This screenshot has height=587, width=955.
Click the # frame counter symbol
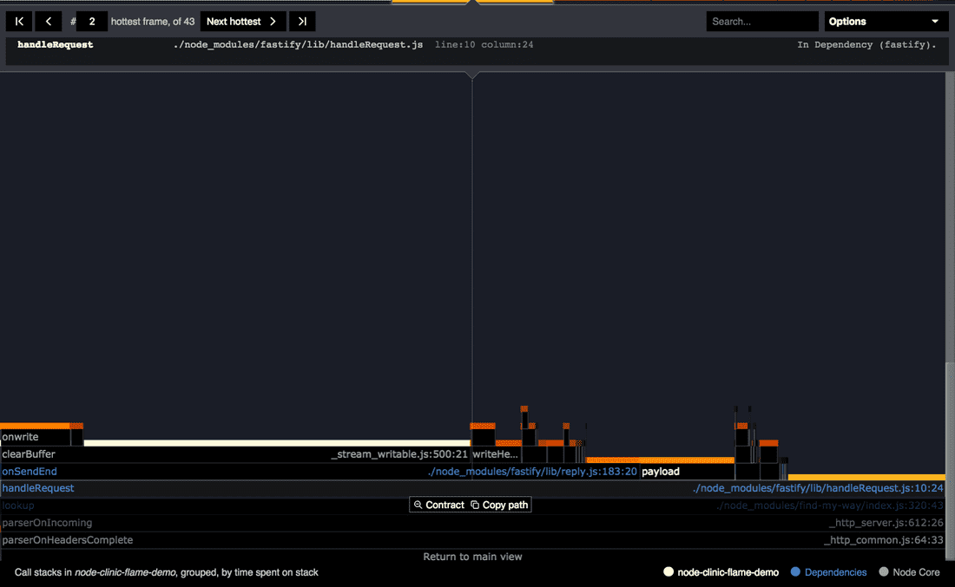coord(74,21)
